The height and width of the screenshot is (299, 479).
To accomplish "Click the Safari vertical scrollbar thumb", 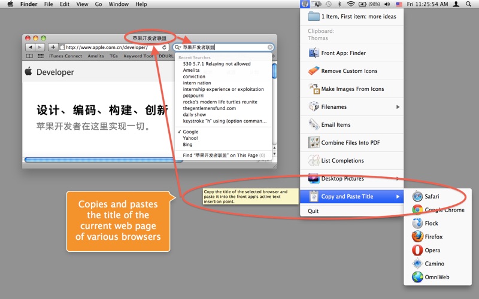I will point(274,71).
